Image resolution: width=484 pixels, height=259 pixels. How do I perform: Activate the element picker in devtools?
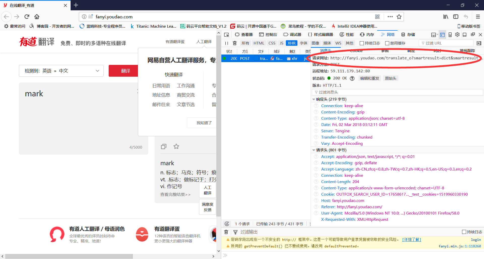click(226, 35)
